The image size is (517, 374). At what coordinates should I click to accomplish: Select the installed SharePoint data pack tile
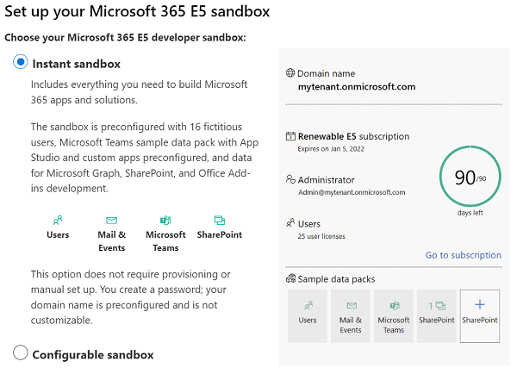point(437,315)
